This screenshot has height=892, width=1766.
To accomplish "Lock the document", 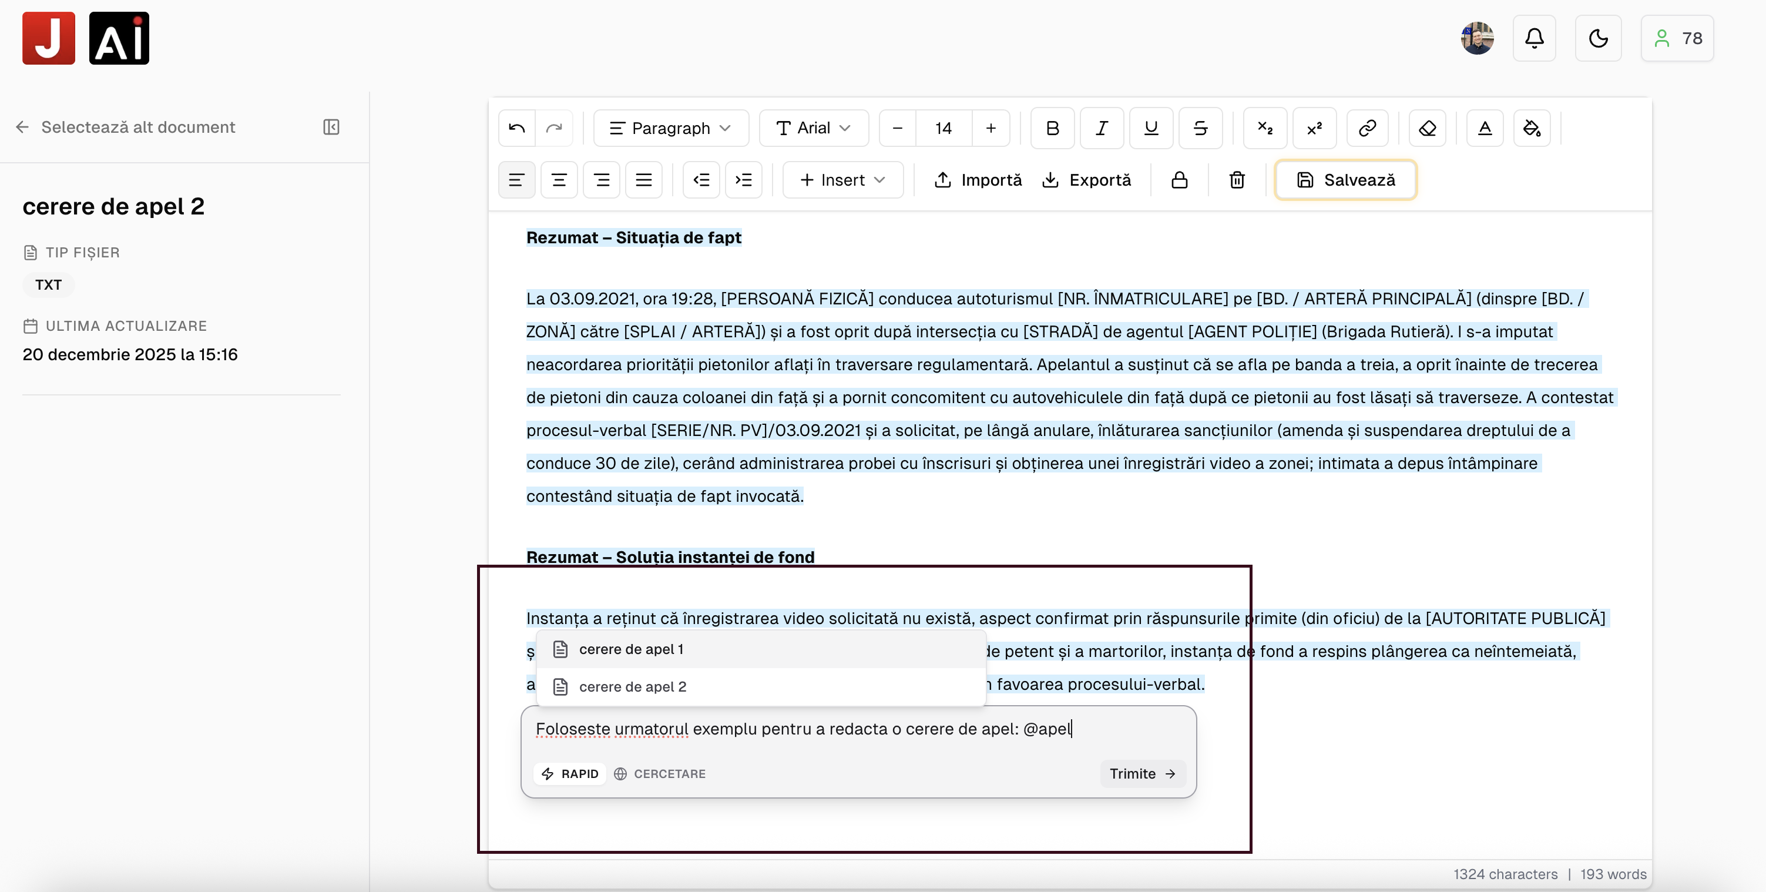I will coord(1179,180).
